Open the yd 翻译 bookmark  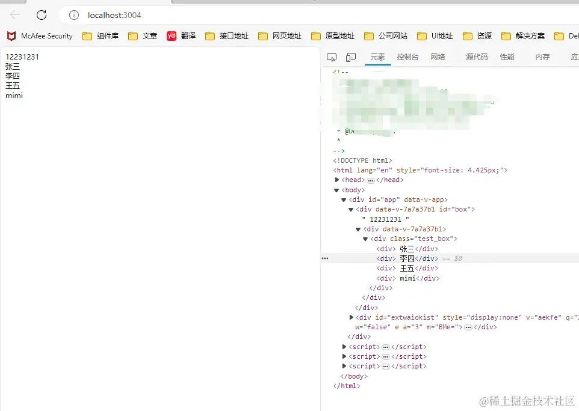[x=181, y=36]
